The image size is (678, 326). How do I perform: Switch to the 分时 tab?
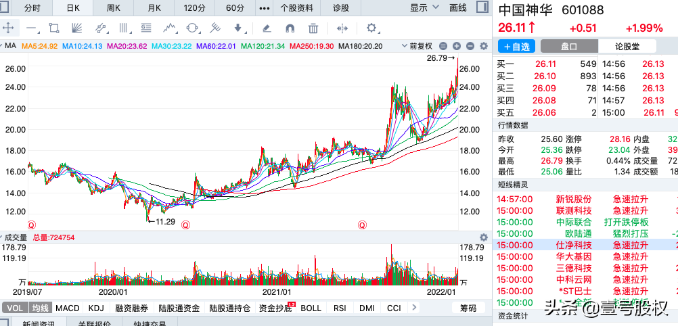[32, 8]
